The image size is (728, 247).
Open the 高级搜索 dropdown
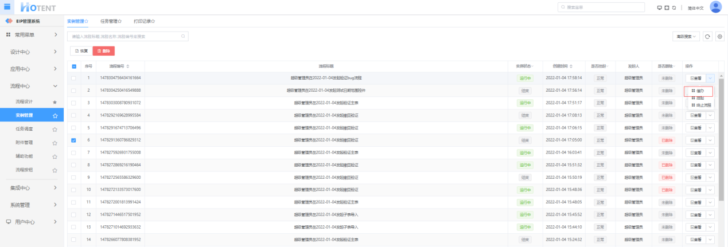pos(686,37)
